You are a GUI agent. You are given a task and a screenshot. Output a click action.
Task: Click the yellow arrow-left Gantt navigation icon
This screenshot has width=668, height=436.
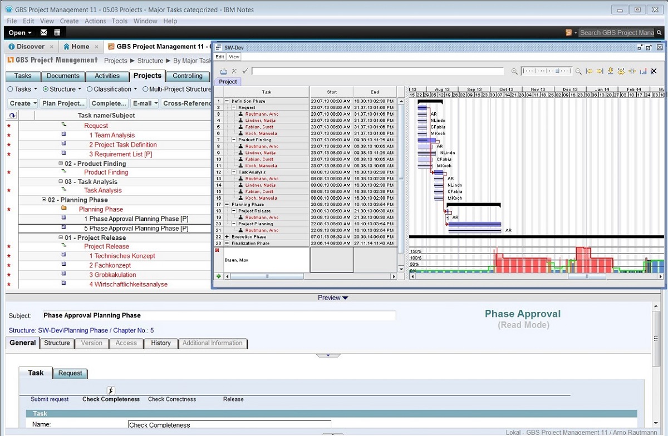590,71
